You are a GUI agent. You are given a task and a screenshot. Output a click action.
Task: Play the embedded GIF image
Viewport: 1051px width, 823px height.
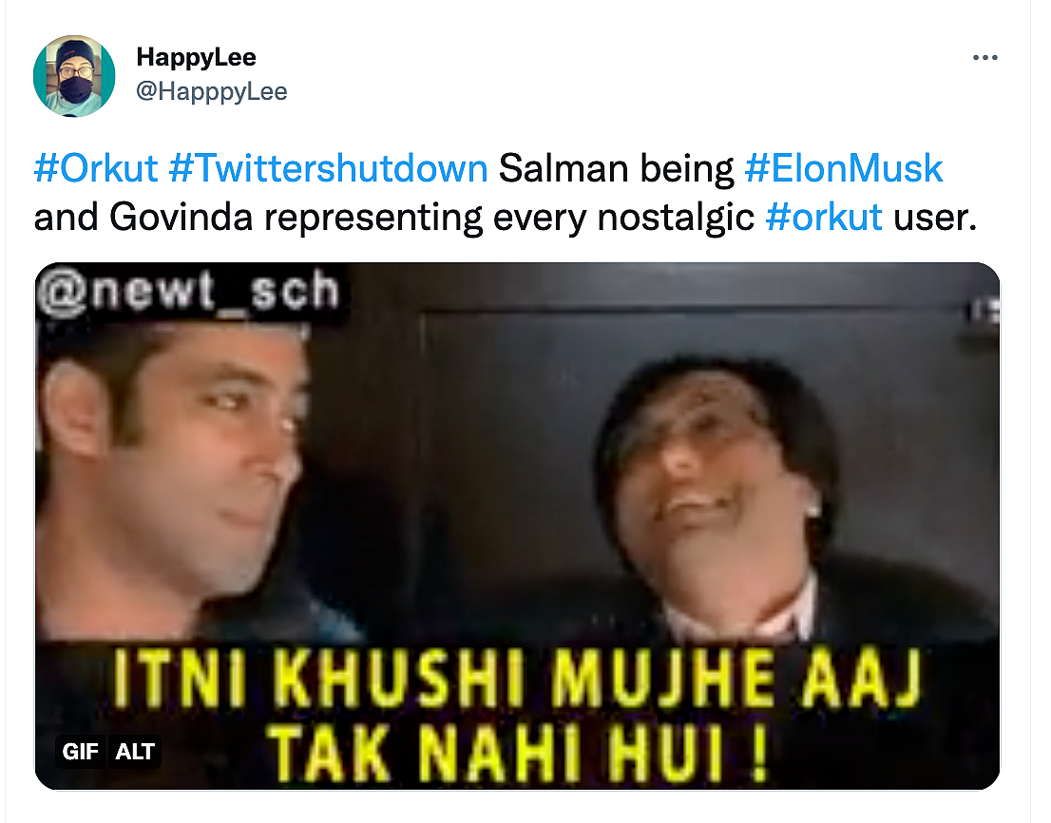click(517, 526)
